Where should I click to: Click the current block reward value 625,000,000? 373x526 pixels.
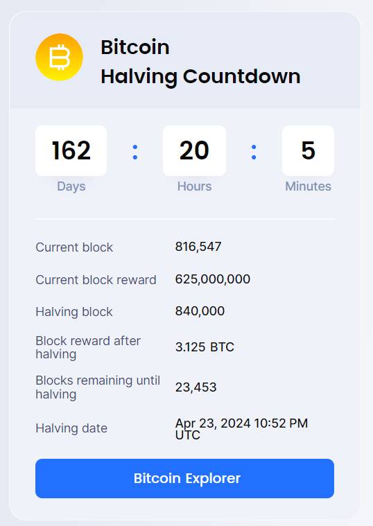(x=213, y=279)
